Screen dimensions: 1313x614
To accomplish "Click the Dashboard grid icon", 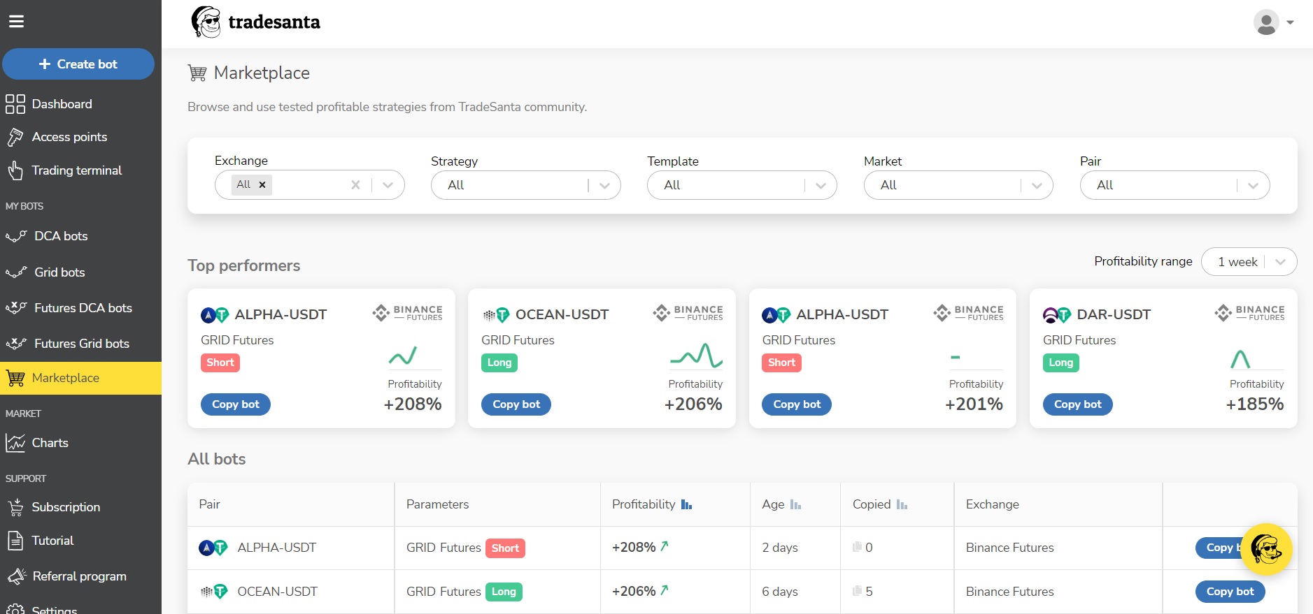I will pyautogui.click(x=15, y=104).
